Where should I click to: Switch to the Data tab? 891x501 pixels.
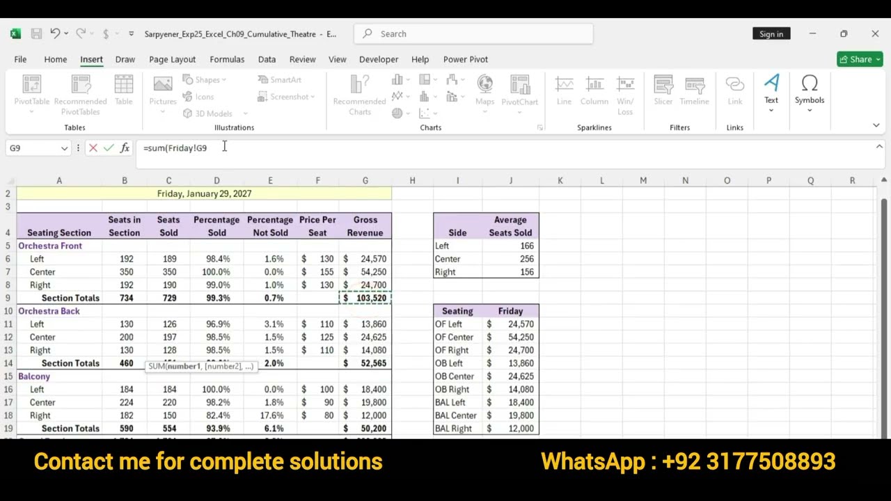[267, 59]
